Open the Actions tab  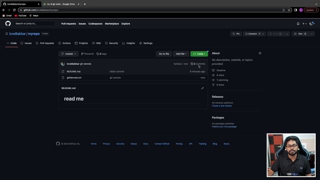[64, 43]
